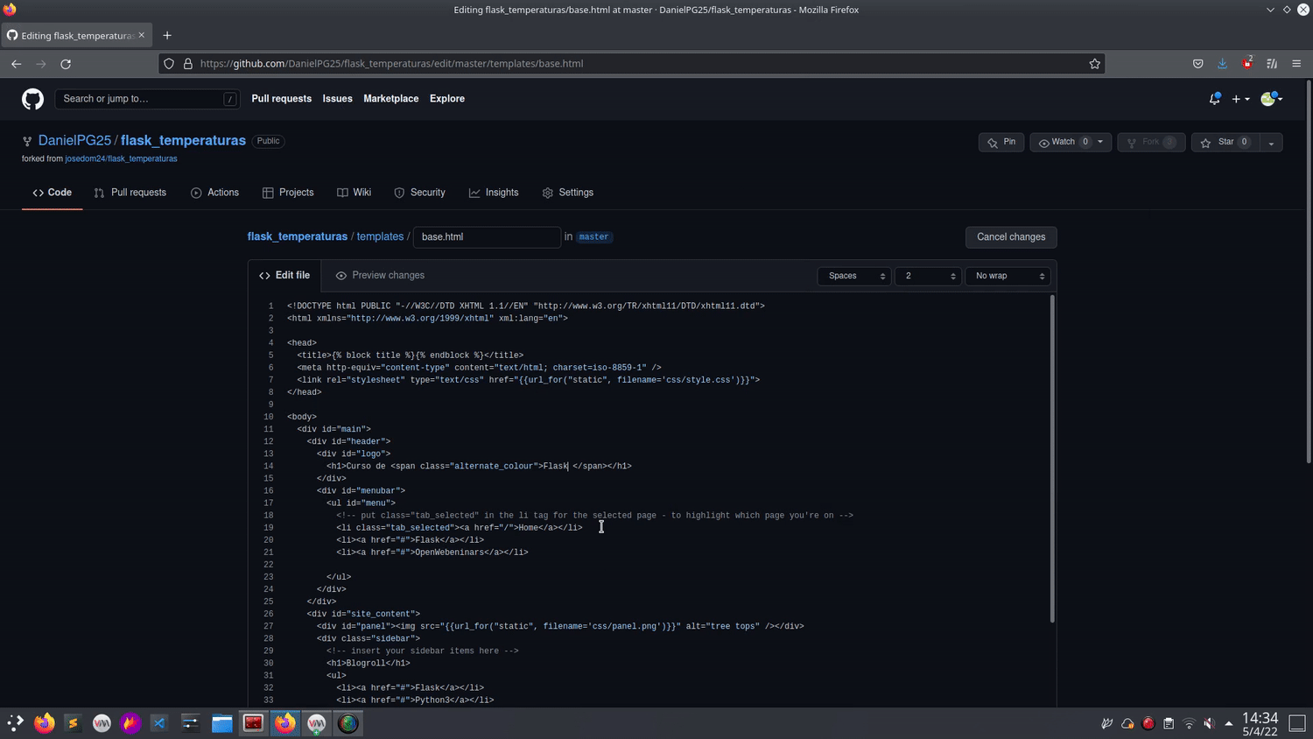Click the Pocket save icon in toolbar
This screenshot has height=739, width=1313.
(1197, 64)
